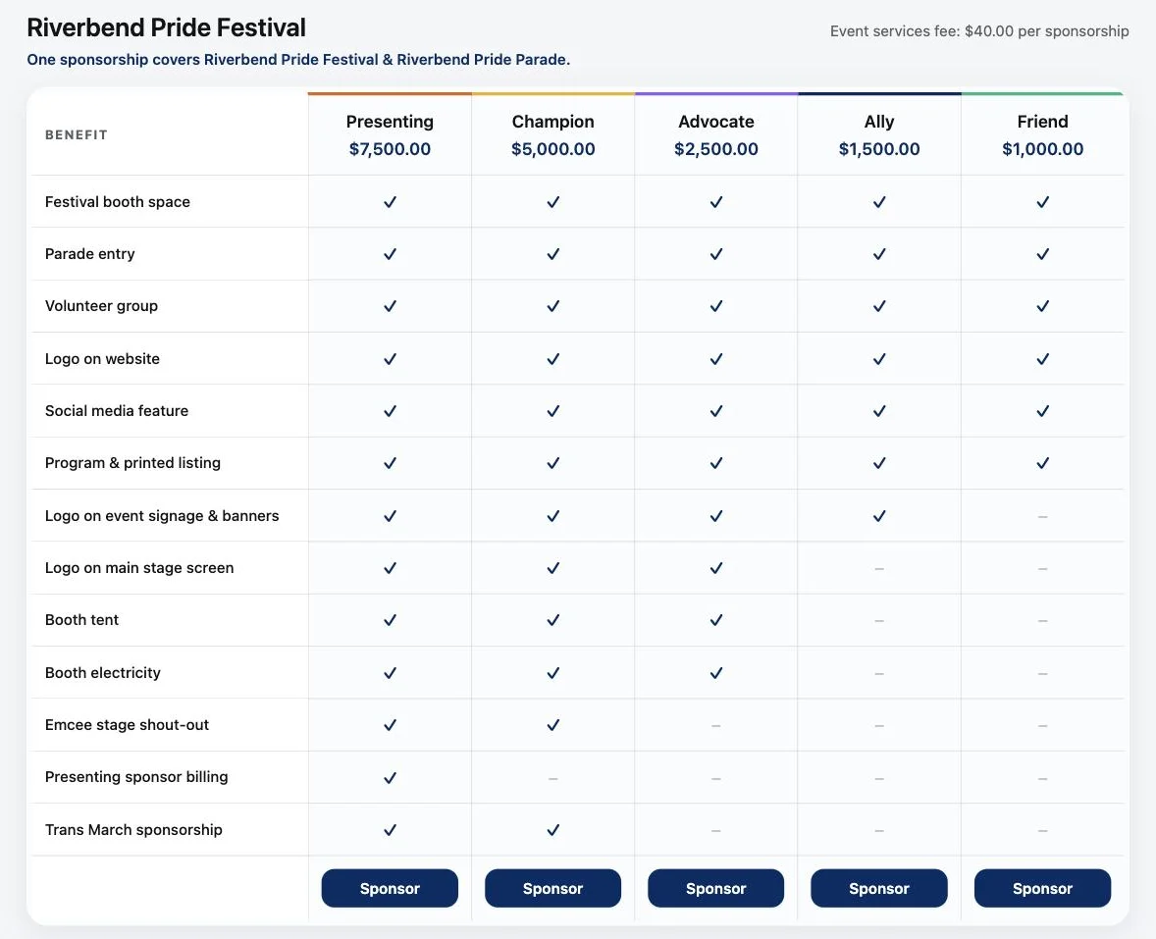Click the Social media feature label
Image resolution: width=1156 pixels, height=939 pixels.
(117, 410)
